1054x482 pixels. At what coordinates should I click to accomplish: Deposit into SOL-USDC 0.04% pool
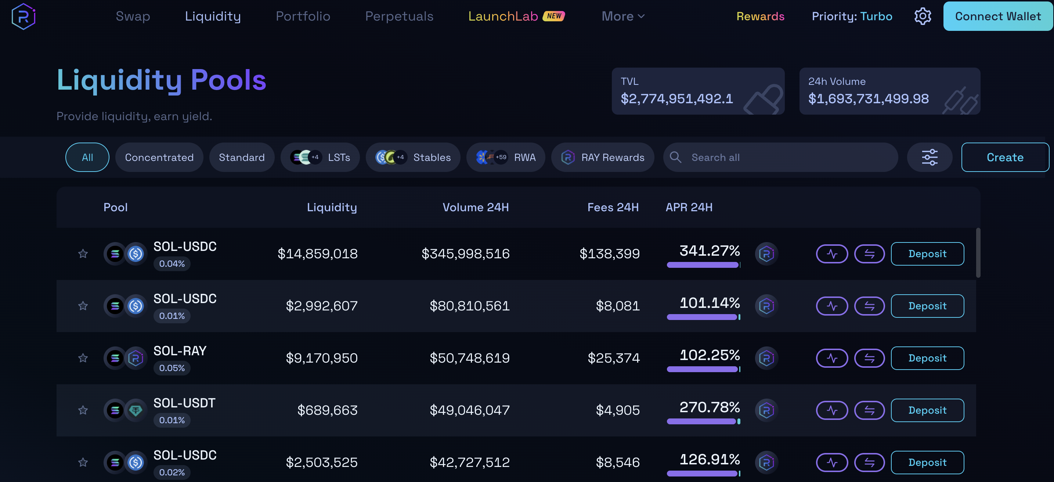tap(927, 254)
